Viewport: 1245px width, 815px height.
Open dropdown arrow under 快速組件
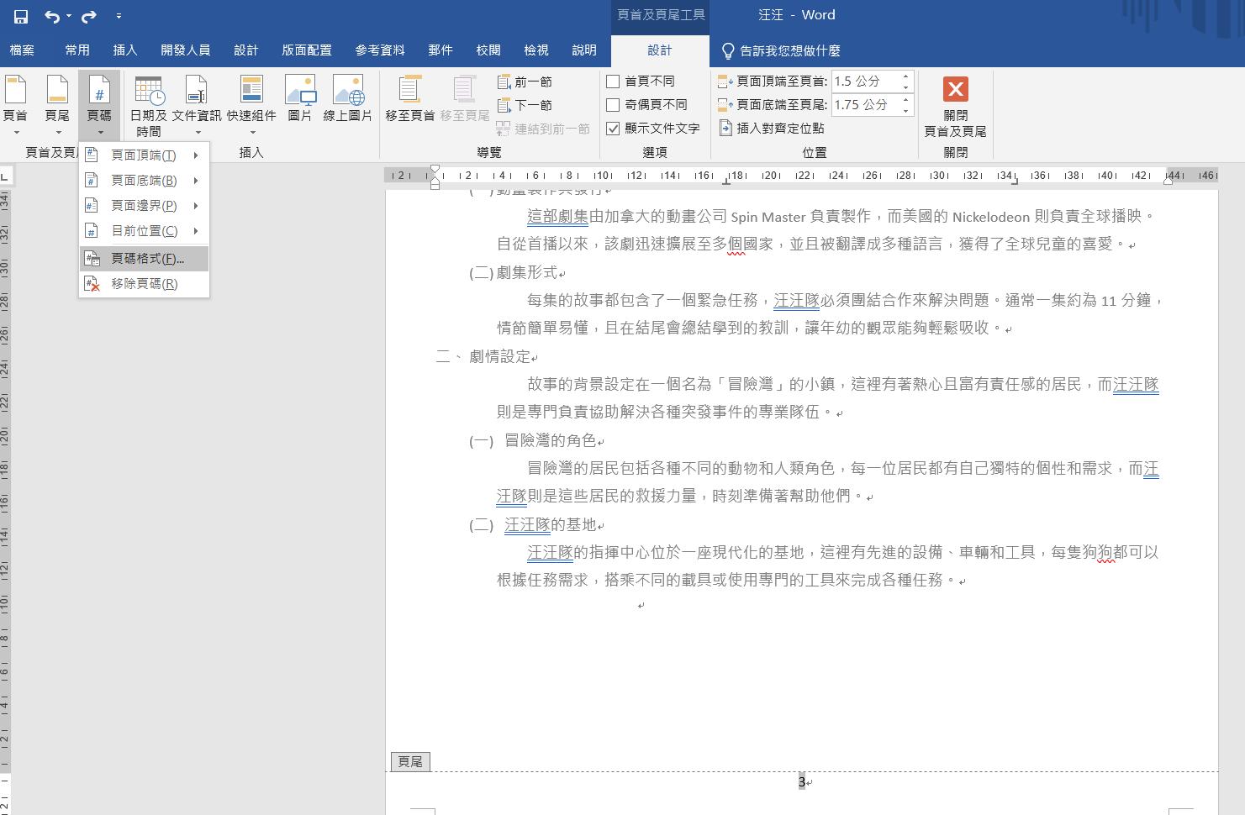pos(252,133)
